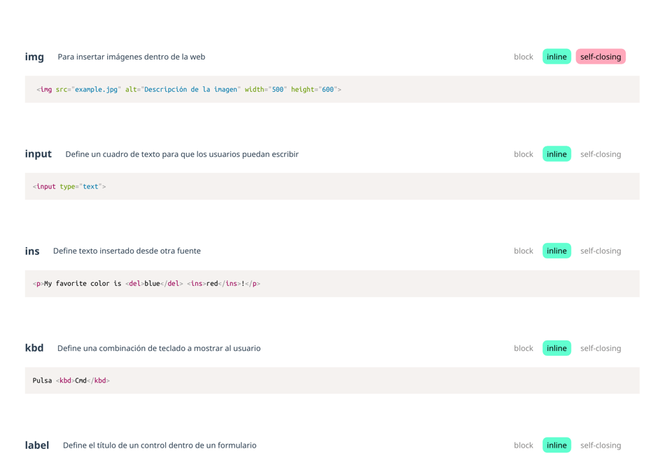Toggle the inline badge for img
This screenshot has height=470, width=665.
point(556,56)
